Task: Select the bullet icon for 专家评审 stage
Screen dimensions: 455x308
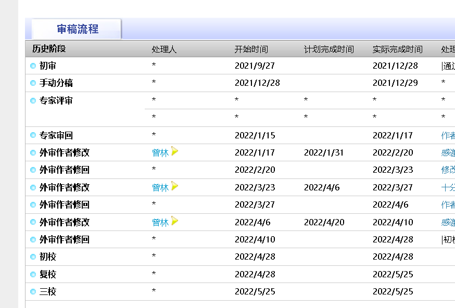Action: click(x=33, y=101)
